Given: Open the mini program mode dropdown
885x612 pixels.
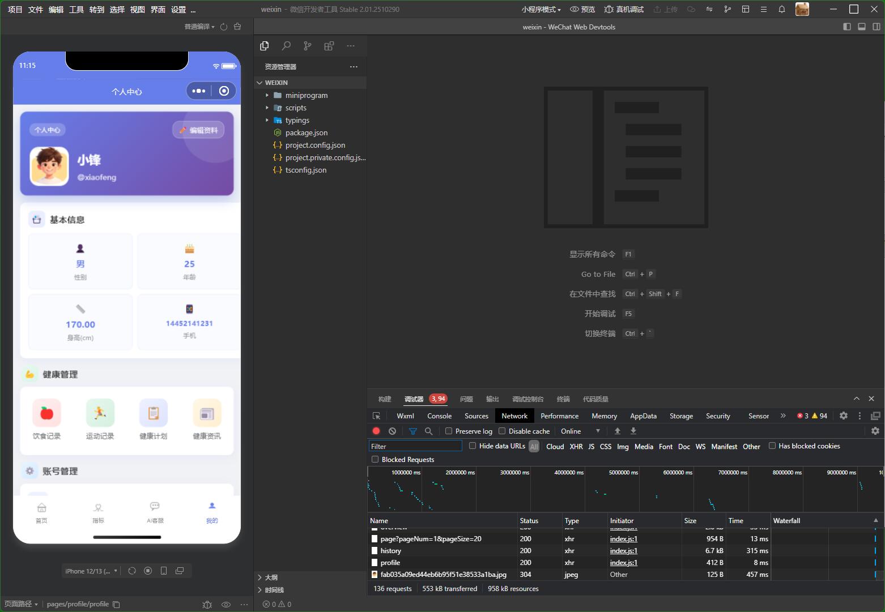Looking at the screenshot, I should (541, 9).
